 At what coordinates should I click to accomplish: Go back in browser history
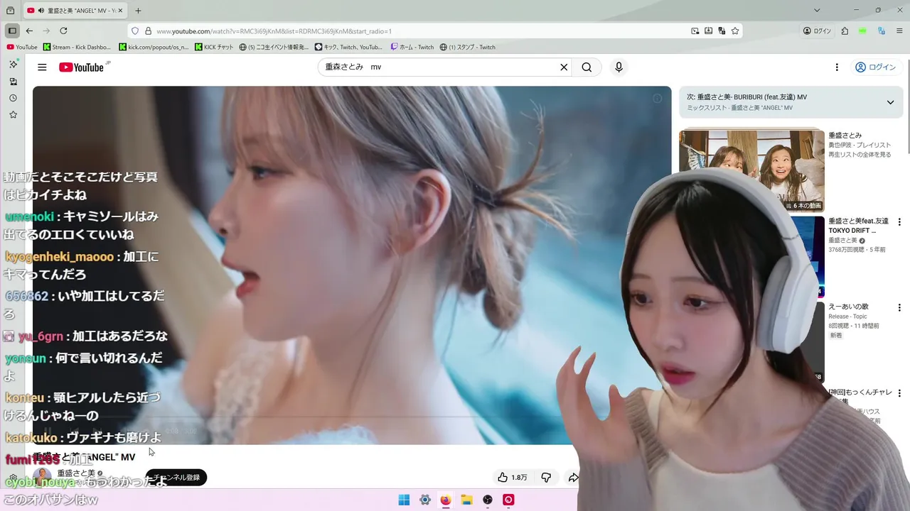pyautogui.click(x=29, y=31)
